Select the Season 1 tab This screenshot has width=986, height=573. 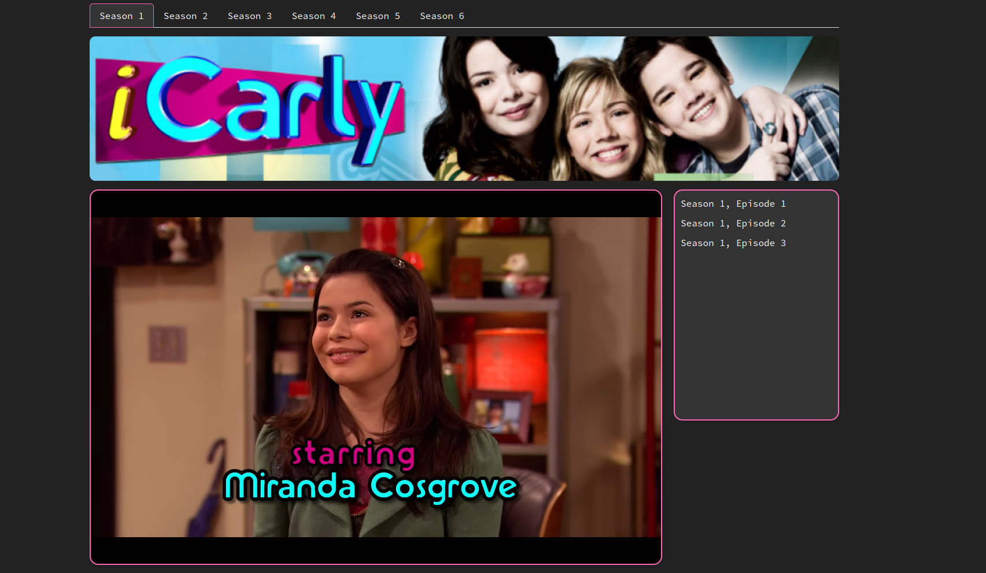(121, 16)
